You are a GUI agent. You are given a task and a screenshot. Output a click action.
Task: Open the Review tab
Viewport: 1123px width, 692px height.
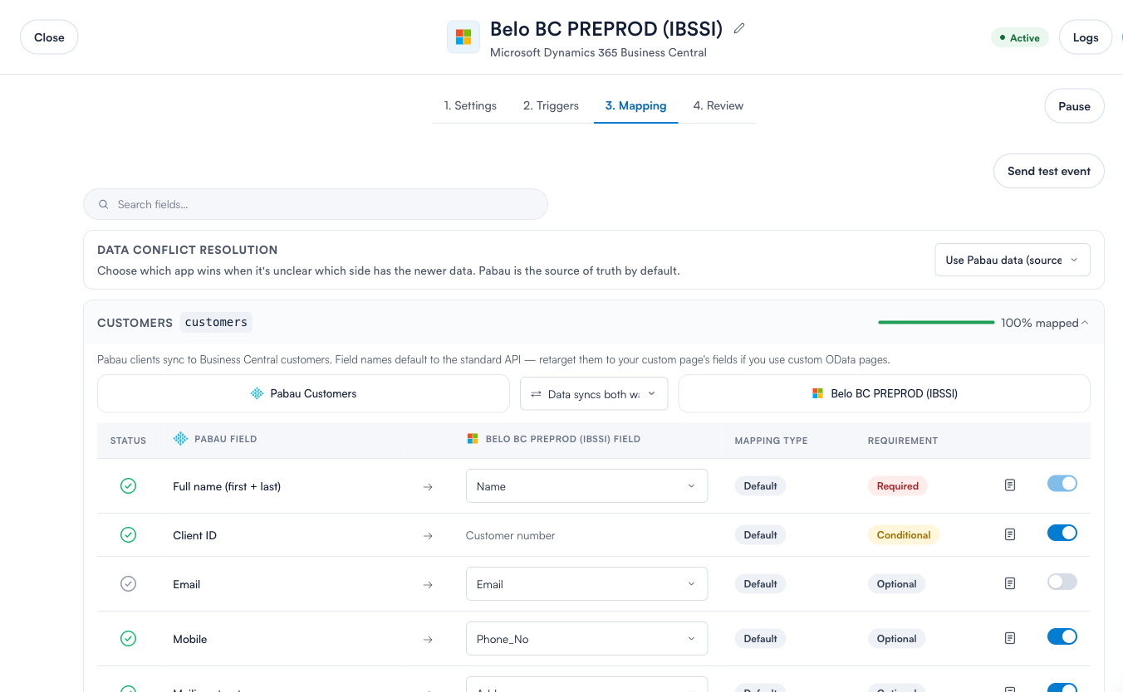718,105
